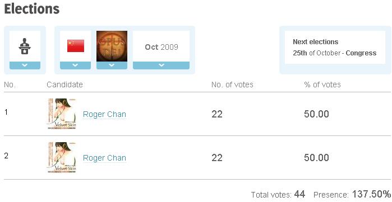Viewport: 392px width, 202px height.
Task: Open the Oct 2009 date dropdown arrow
Action: 162,65
